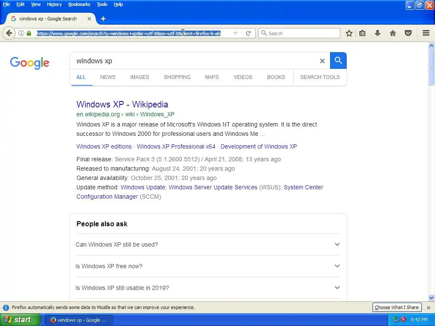Screen dimensions: 435x326
Task: Reload the page with refresh icon
Action: pyautogui.click(x=248, y=33)
